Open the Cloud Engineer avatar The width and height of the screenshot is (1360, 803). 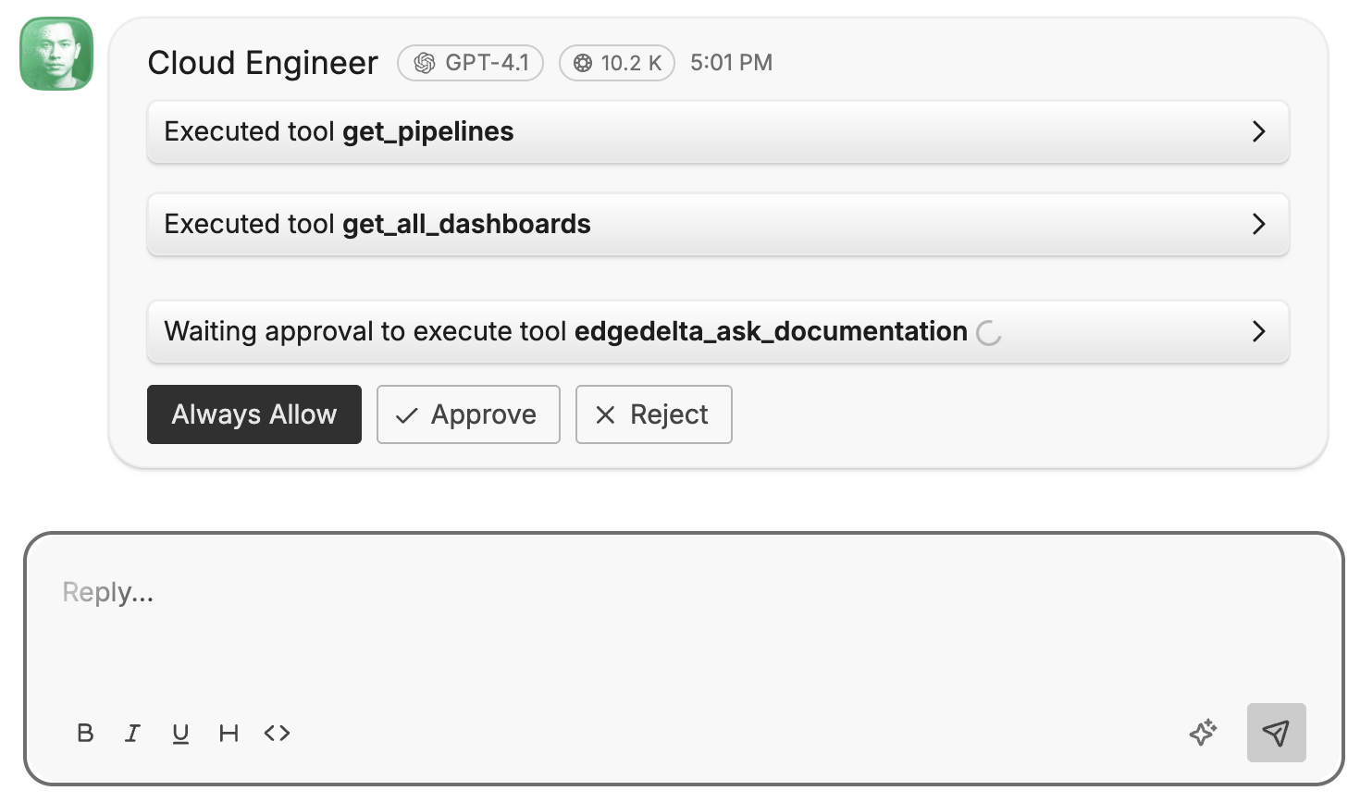(56, 54)
